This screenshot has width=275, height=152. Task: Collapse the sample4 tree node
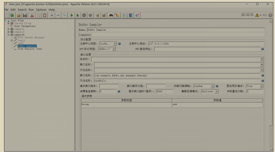click(8, 35)
